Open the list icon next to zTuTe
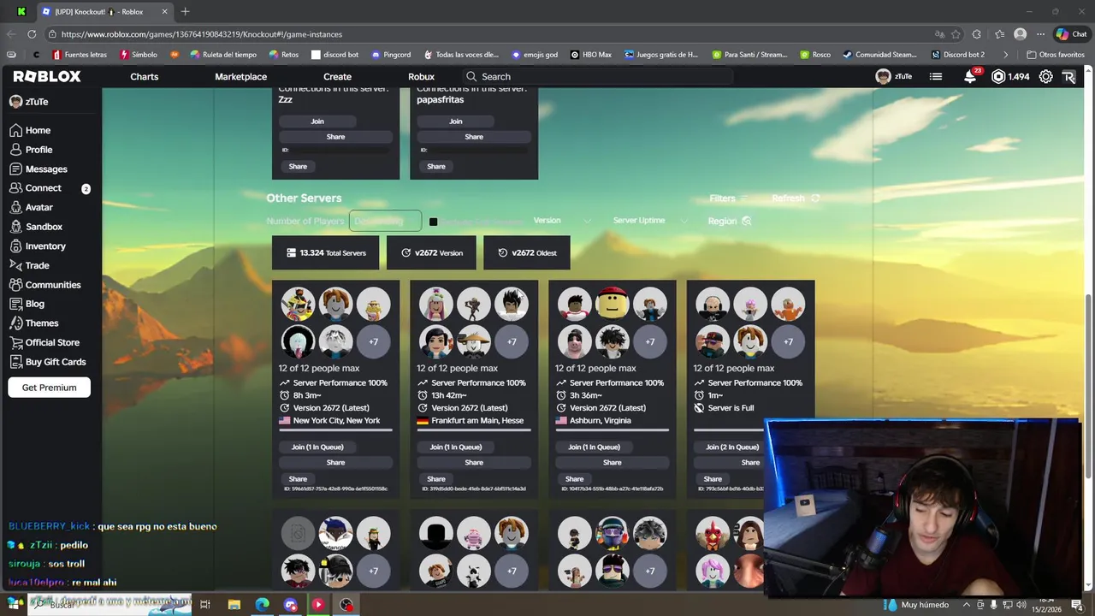This screenshot has width=1095, height=616. 936,76
